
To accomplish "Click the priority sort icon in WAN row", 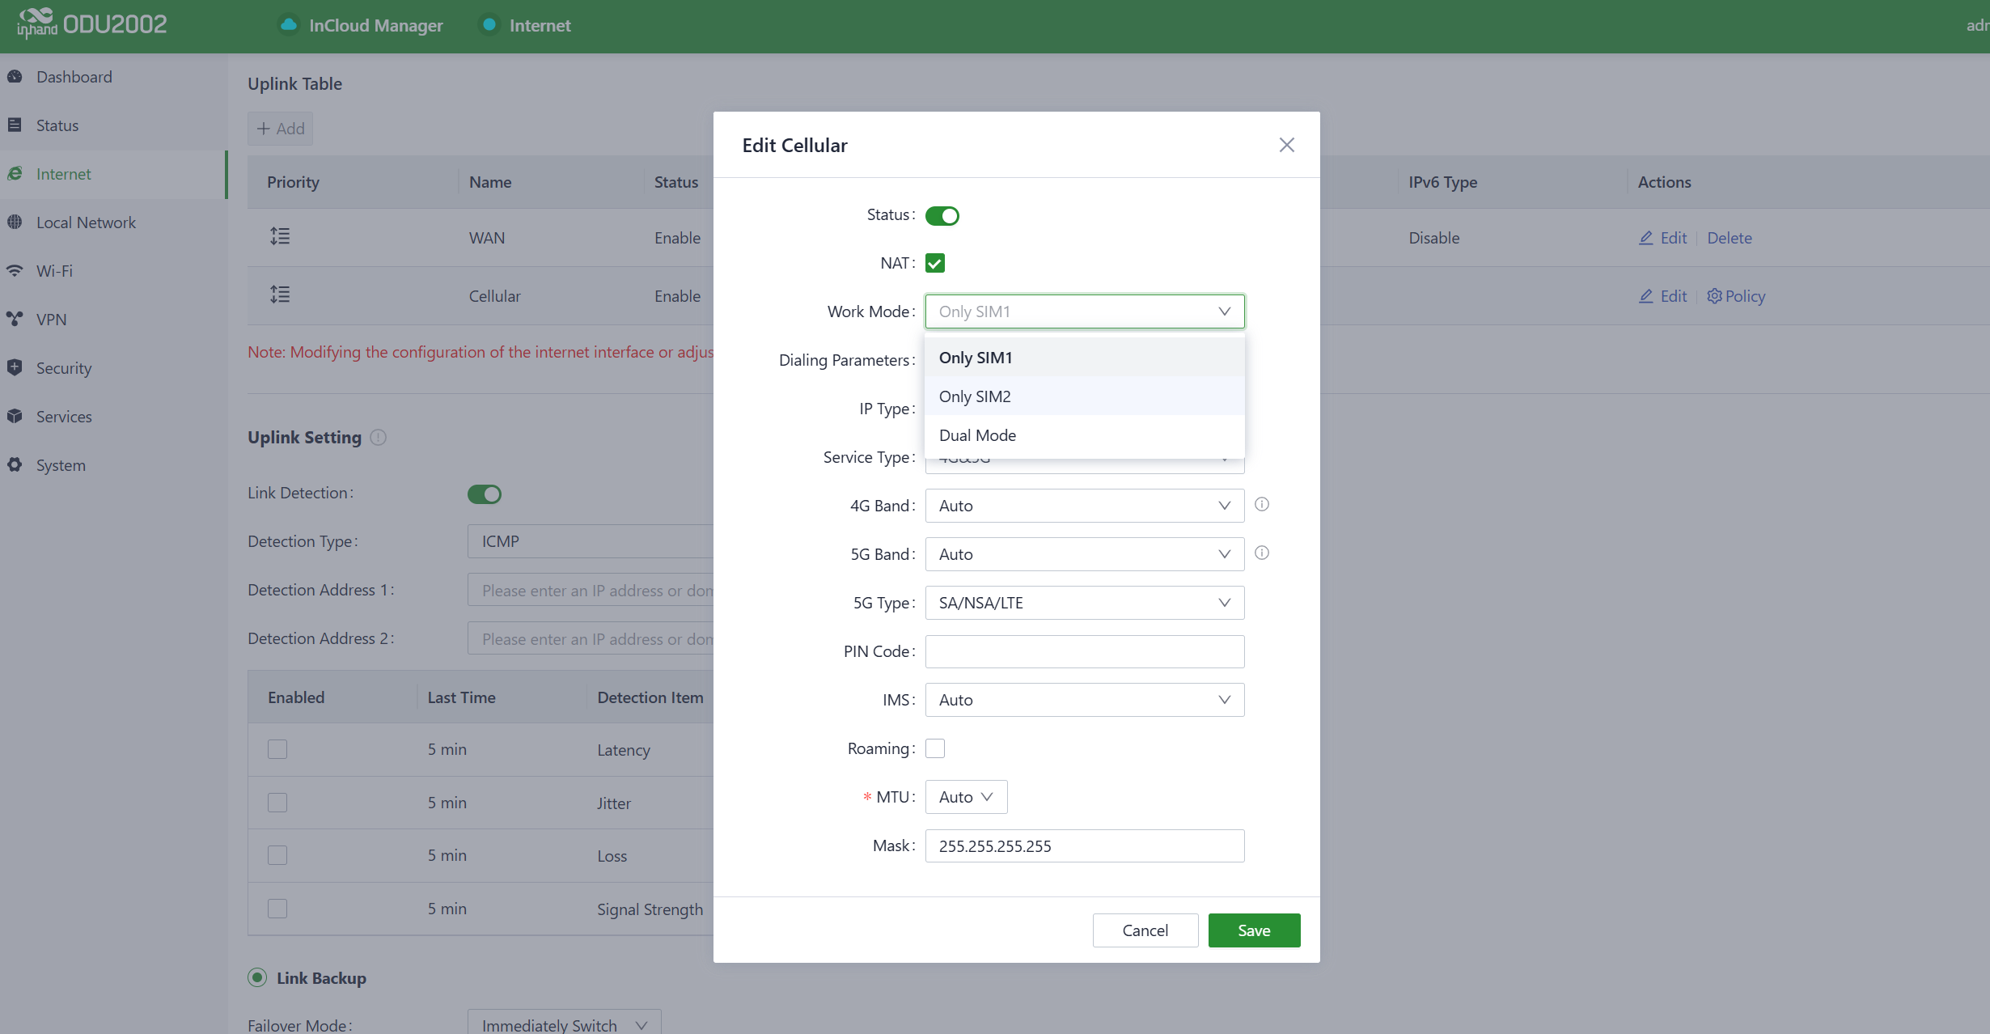I will (x=280, y=236).
